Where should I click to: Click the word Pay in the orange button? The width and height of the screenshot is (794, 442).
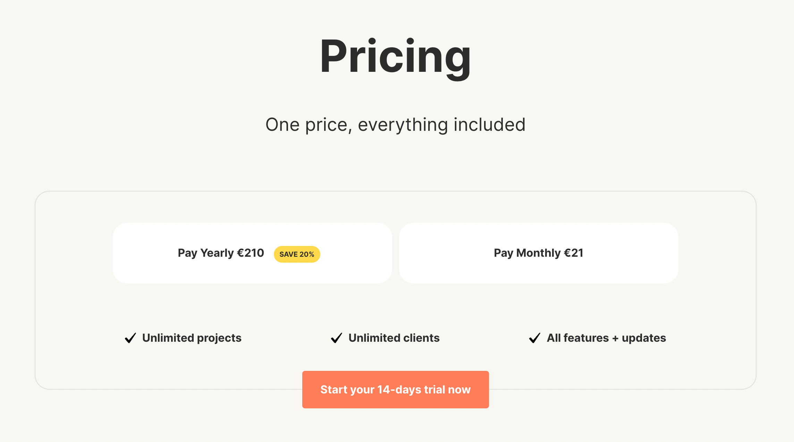click(x=395, y=390)
